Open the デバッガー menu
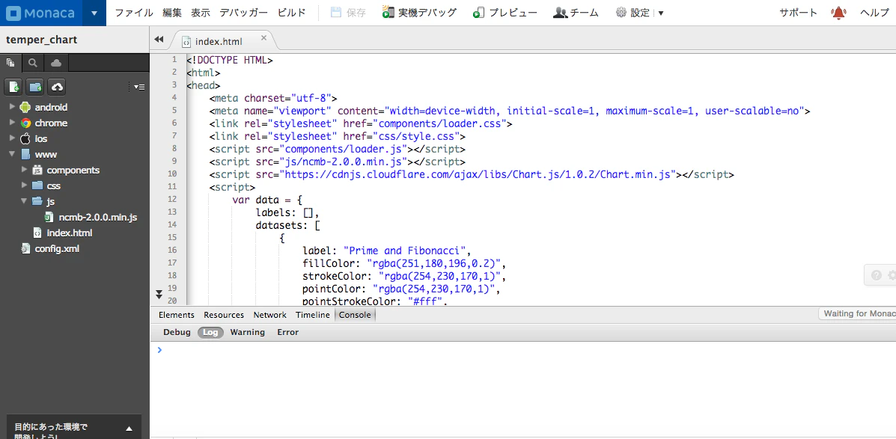 (x=243, y=13)
